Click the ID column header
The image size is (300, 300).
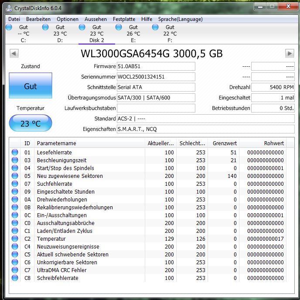[27, 143]
